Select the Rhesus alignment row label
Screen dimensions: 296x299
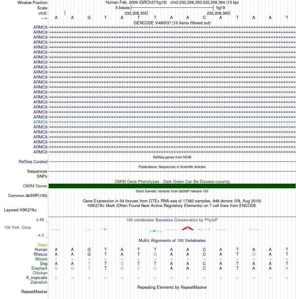tap(41, 254)
